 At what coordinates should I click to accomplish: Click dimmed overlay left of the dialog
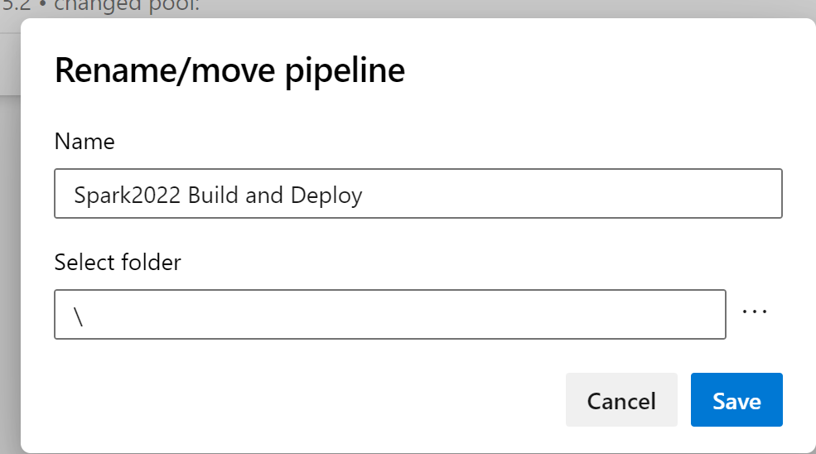point(10,249)
